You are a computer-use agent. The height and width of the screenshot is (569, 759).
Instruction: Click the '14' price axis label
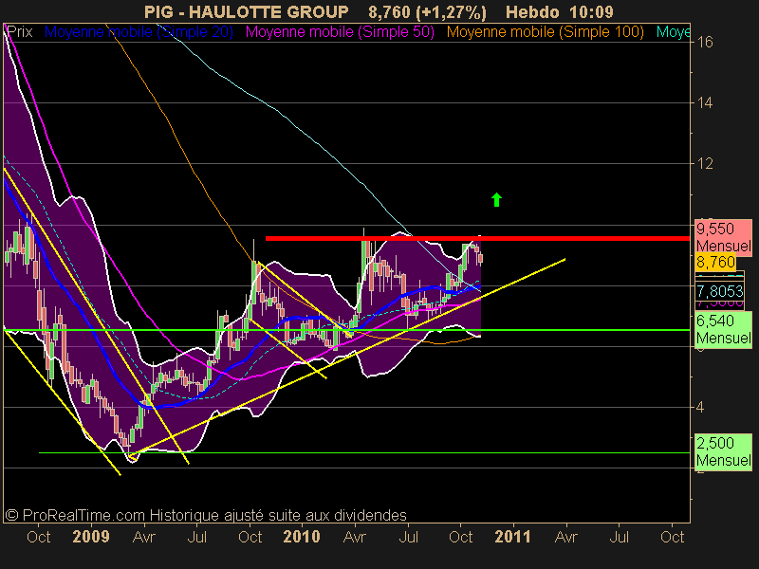point(705,102)
